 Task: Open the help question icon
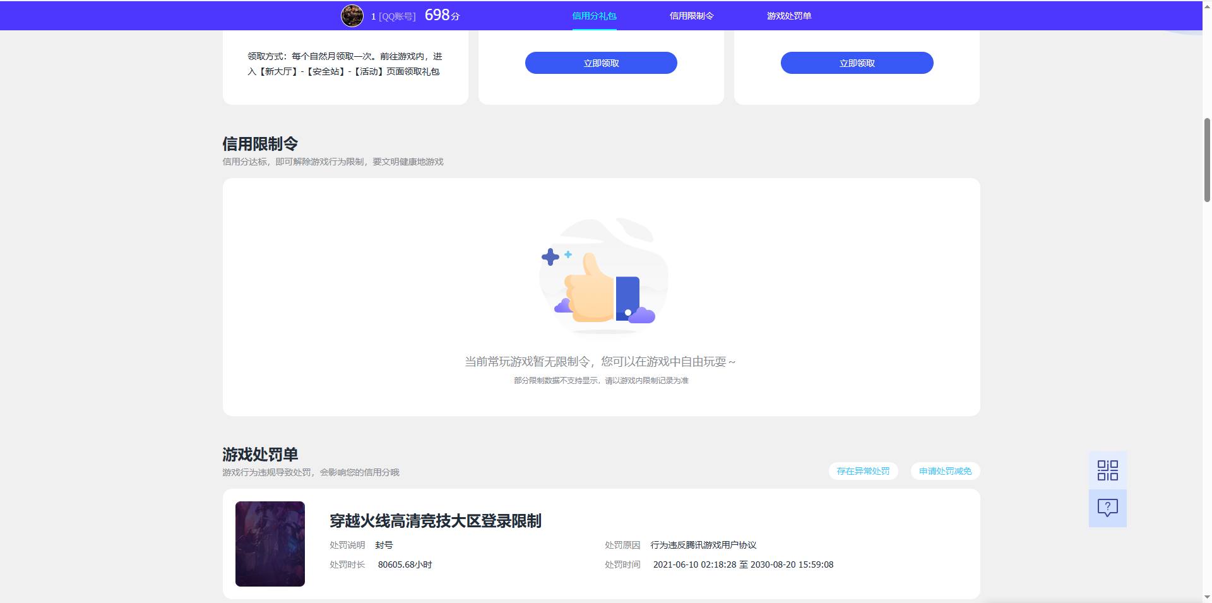pyautogui.click(x=1107, y=508)
